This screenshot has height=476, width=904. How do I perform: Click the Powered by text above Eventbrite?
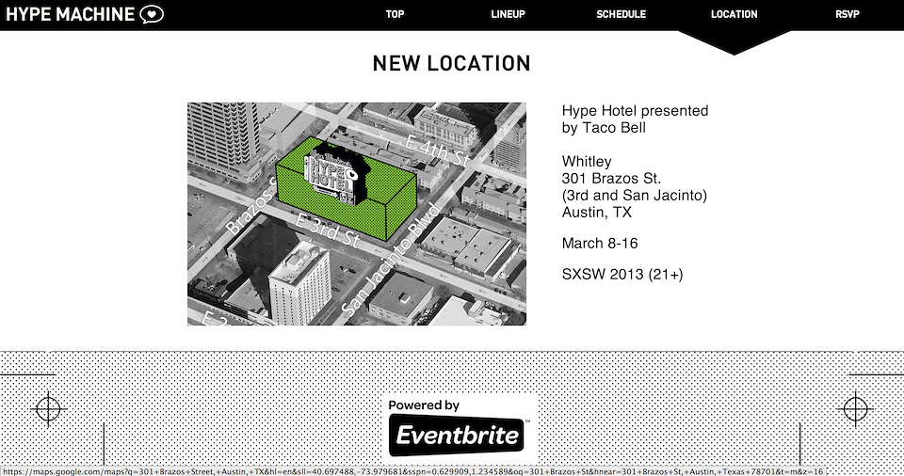pos(424,405)
